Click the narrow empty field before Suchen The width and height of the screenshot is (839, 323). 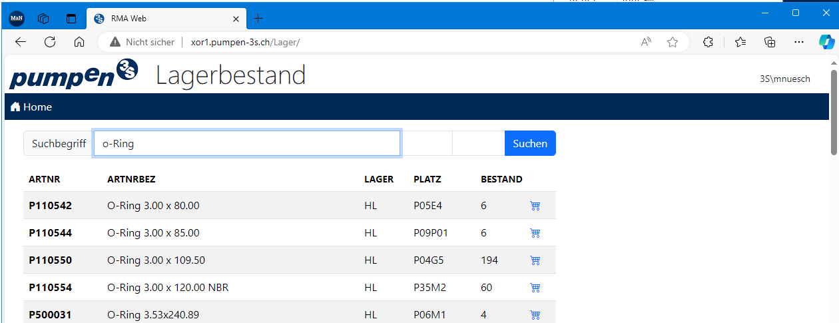[x=479, y=143]
